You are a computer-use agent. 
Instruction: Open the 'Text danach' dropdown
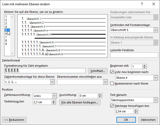click(156, 100)
